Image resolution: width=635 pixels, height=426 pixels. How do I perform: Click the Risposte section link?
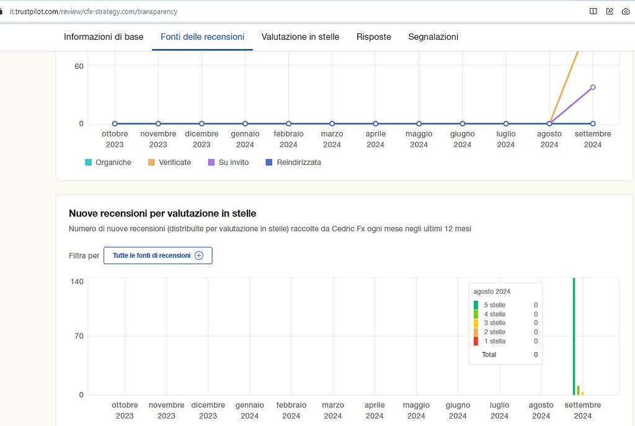[373, 37]
